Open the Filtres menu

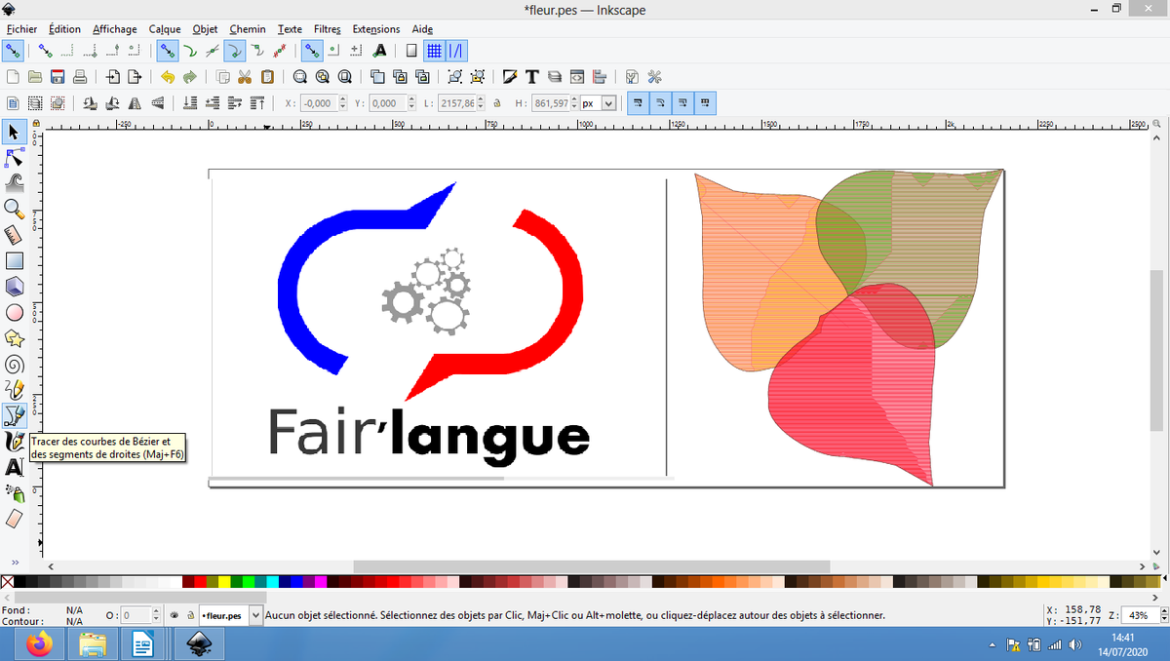pos(328,29)
